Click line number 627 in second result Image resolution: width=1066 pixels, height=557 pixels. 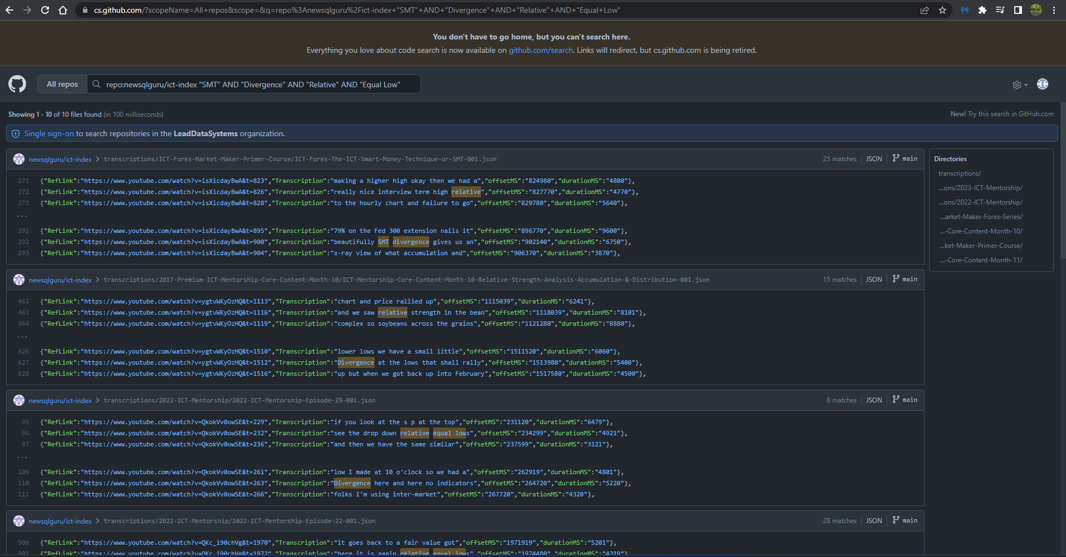[x=23, y=362]
